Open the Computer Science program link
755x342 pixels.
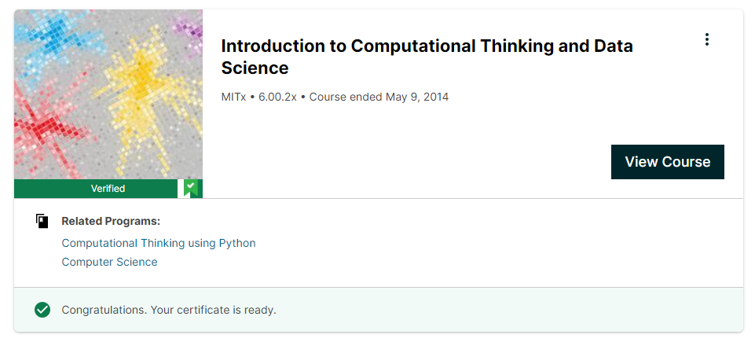coord(109,262)
